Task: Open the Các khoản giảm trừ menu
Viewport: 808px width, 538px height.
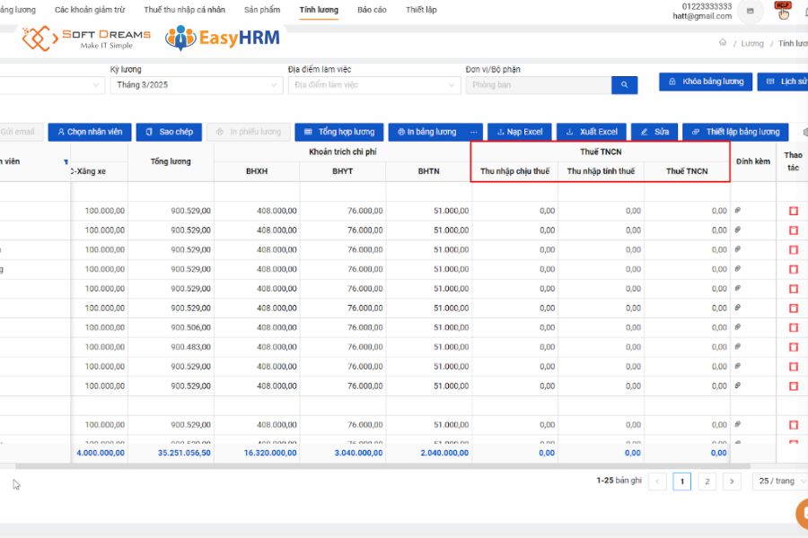Action: 90,10
